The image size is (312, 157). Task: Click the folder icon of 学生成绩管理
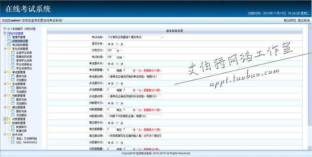click(9, 49)
